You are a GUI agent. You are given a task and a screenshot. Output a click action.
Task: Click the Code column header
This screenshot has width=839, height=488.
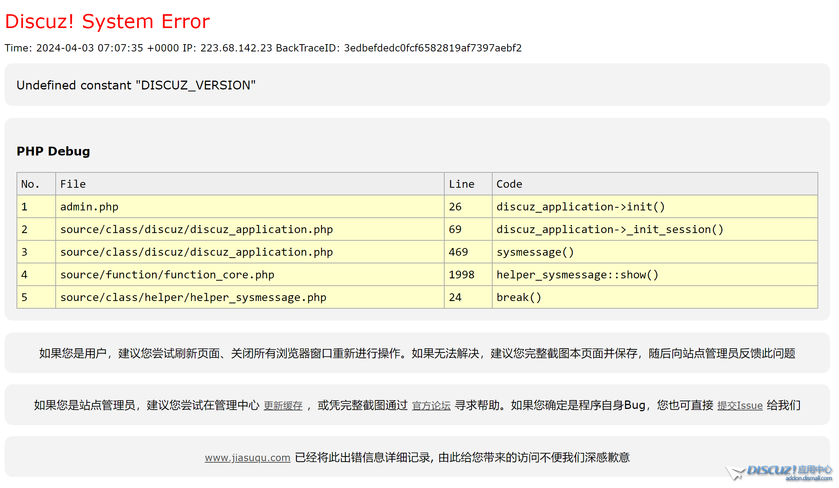tap(509, 184)
